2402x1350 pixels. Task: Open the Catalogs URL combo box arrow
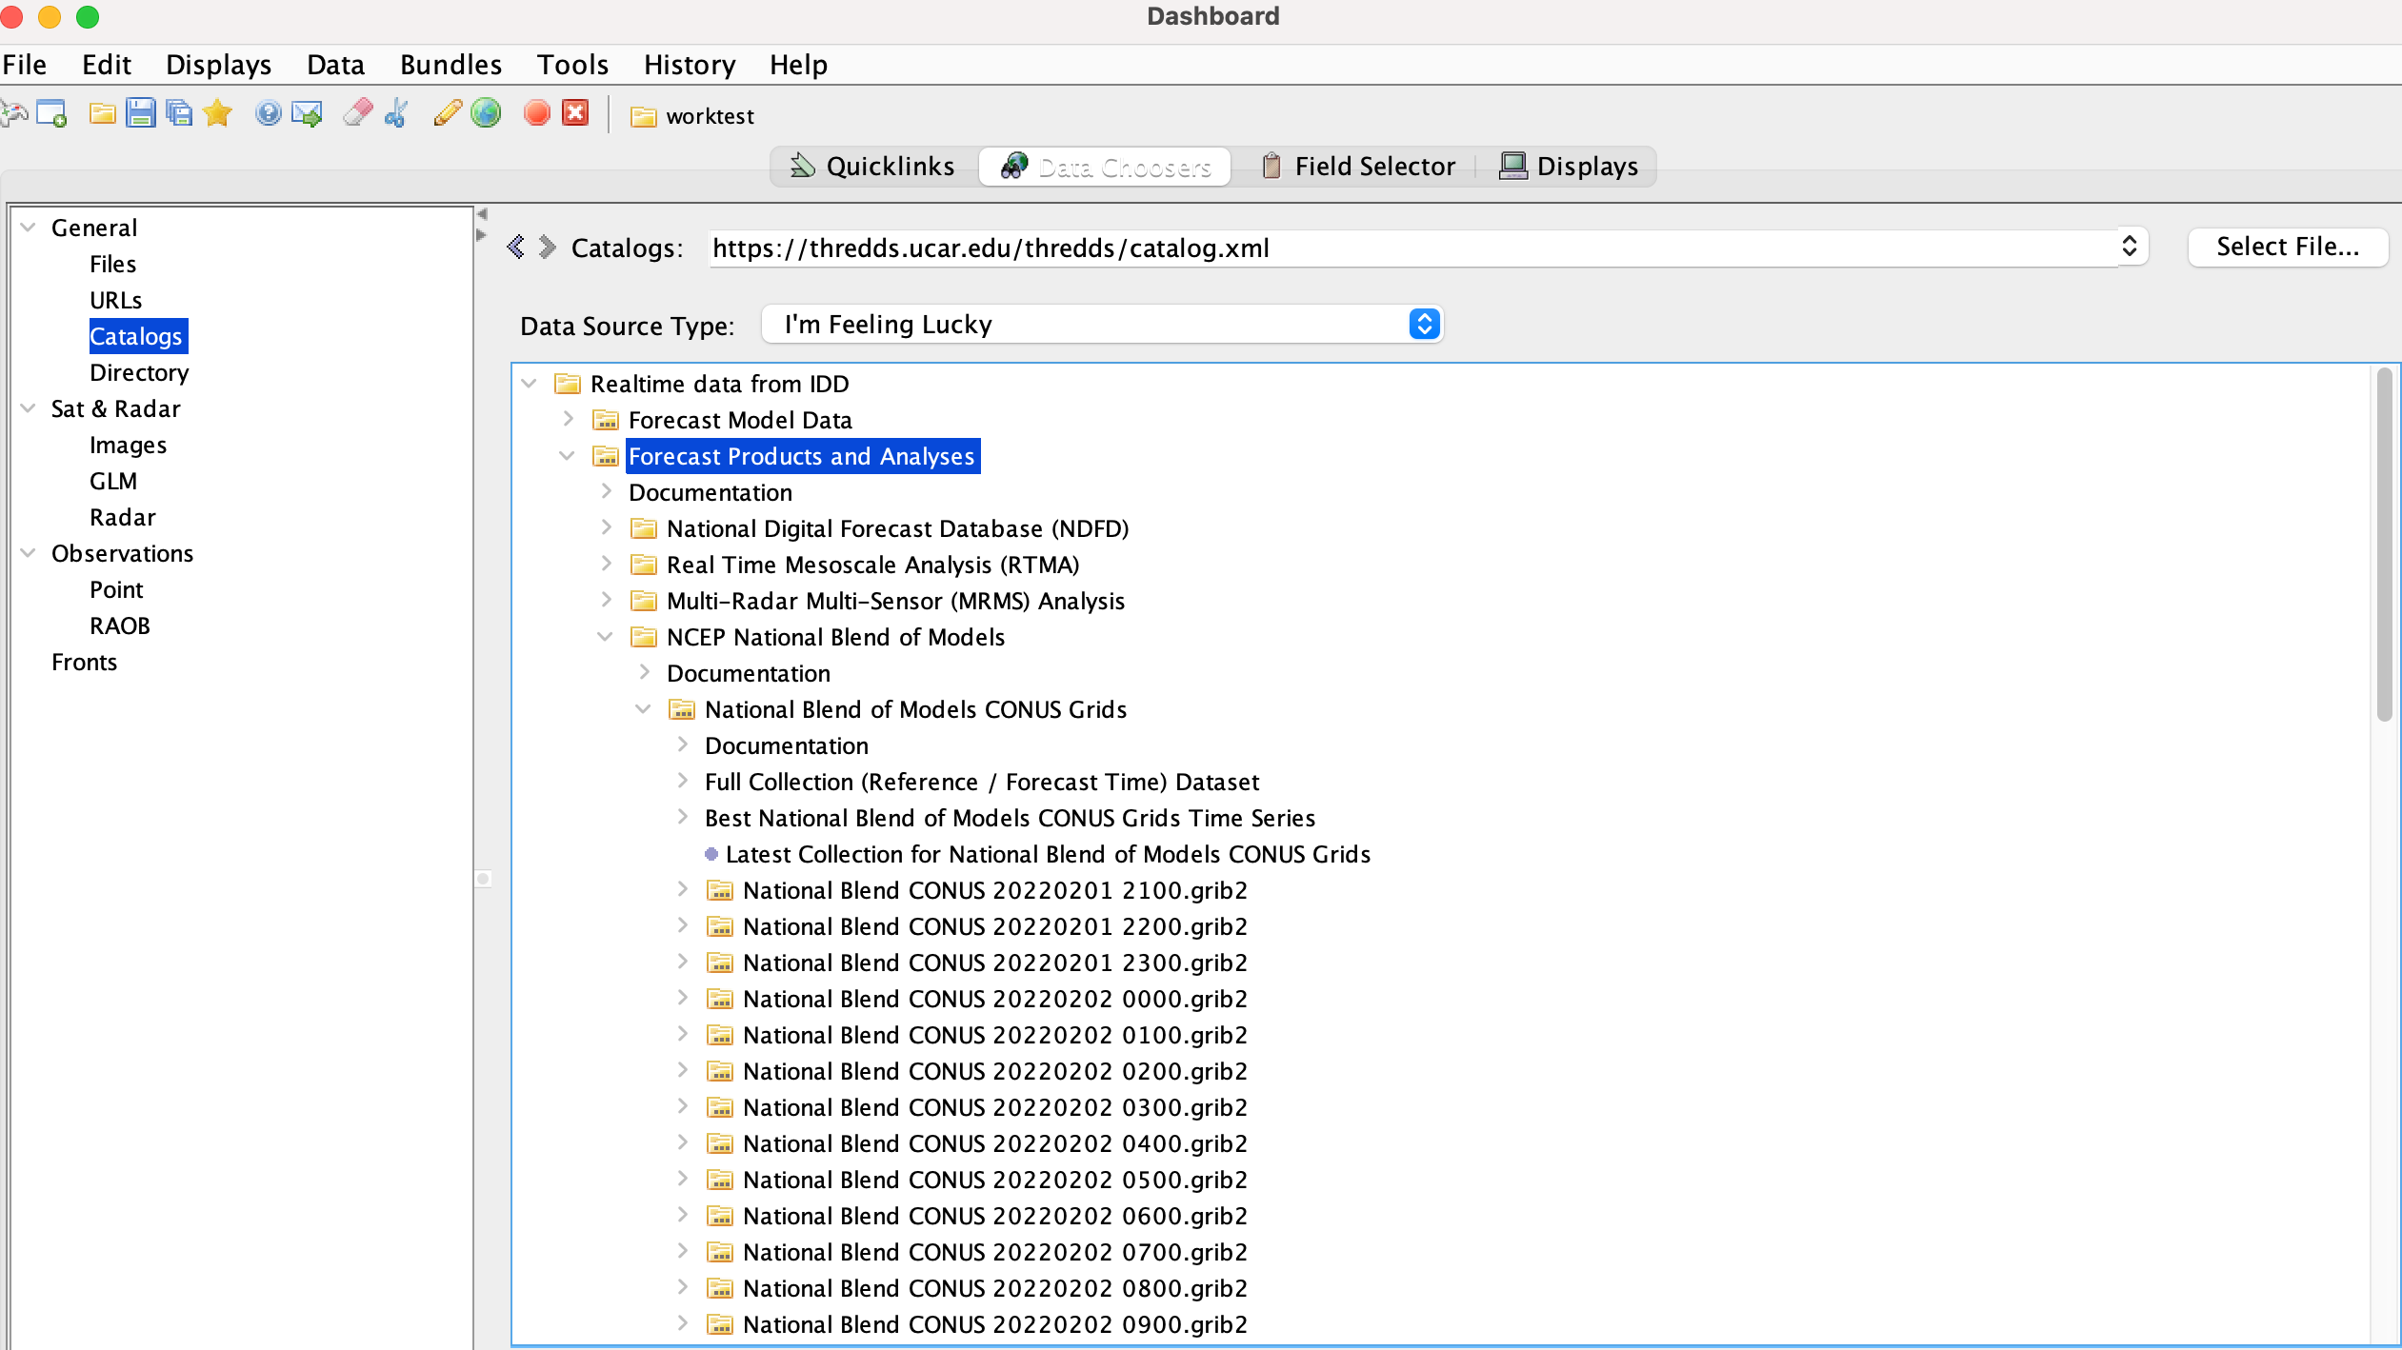[x=2130, y=248]
